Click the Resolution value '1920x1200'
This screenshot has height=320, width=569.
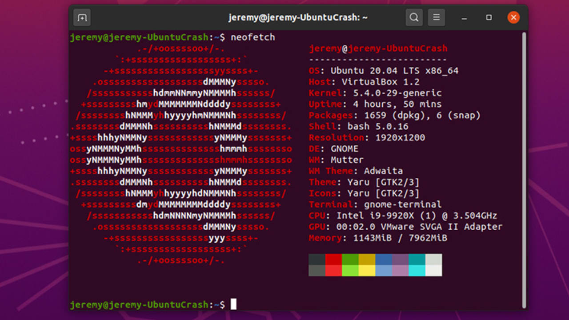[x=400, y=137]
